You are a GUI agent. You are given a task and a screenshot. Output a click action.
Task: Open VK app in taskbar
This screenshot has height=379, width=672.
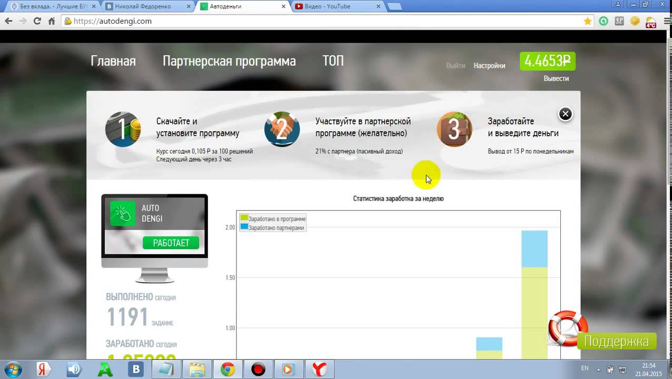(x=136, y=370)
